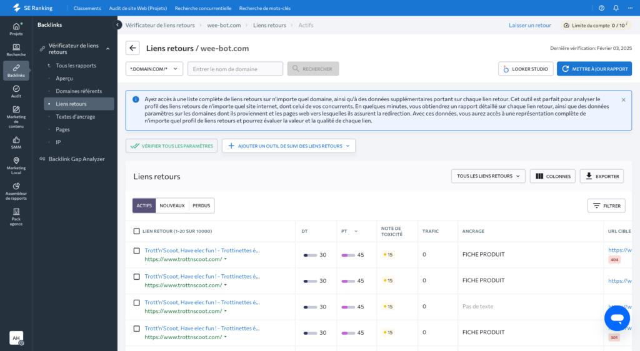Open Aperçu in sidebar

[64, 78]
